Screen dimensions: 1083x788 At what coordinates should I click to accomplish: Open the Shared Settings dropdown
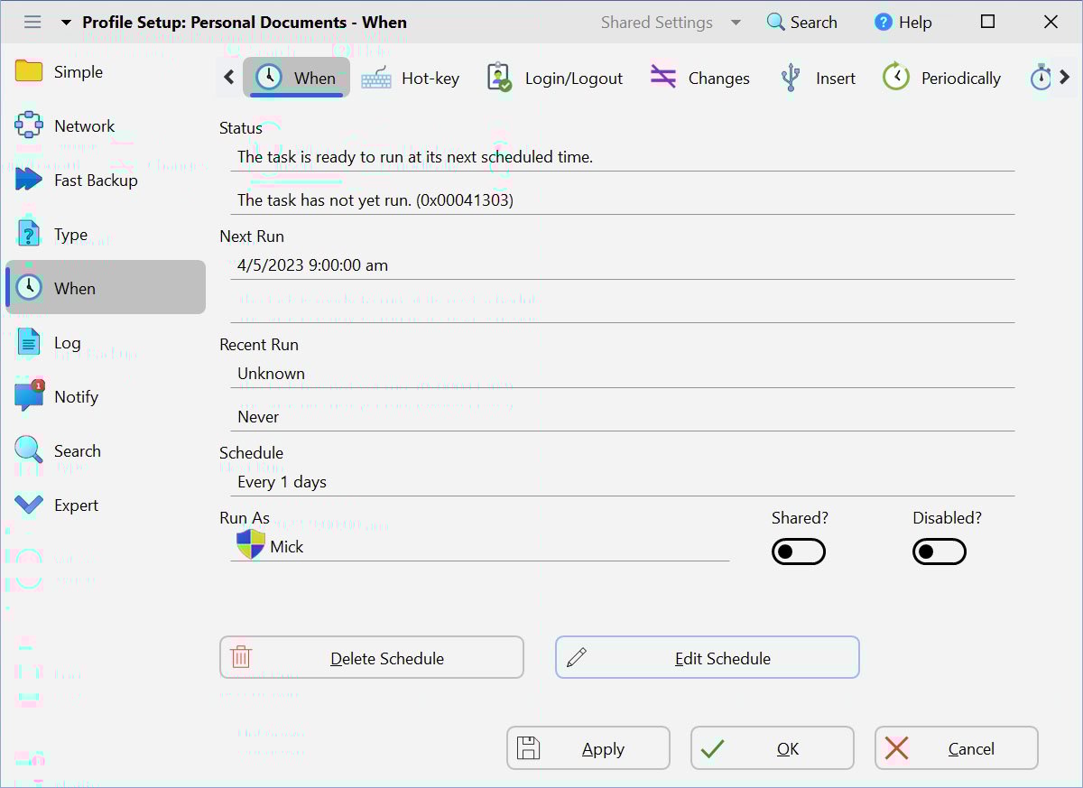point(671,23)
